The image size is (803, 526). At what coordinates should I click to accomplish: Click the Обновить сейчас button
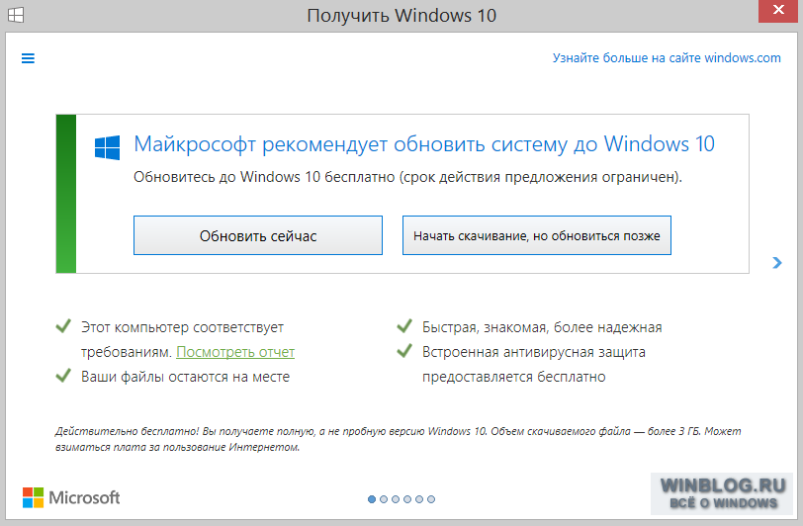257,235
